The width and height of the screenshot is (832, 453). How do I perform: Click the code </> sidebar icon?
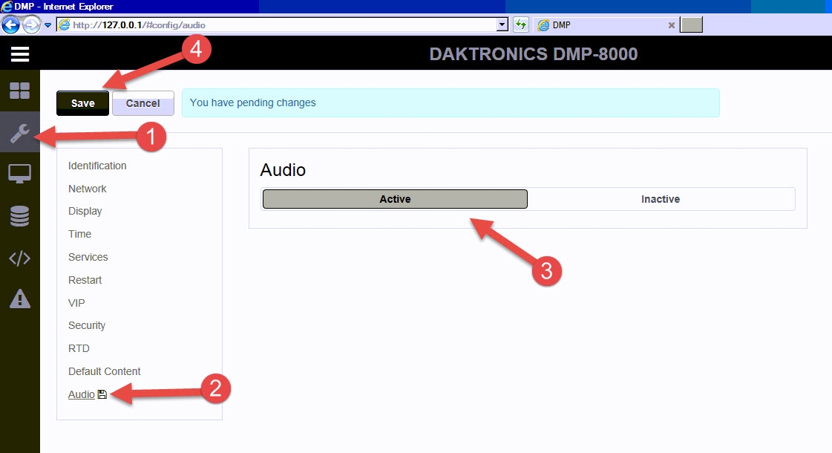tap(19, 258)
